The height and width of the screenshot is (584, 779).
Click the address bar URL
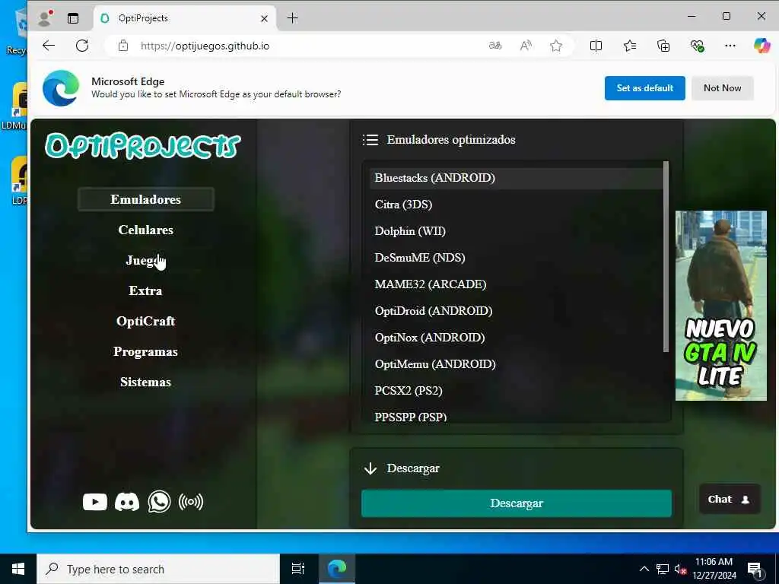click(x=205, y=46)
